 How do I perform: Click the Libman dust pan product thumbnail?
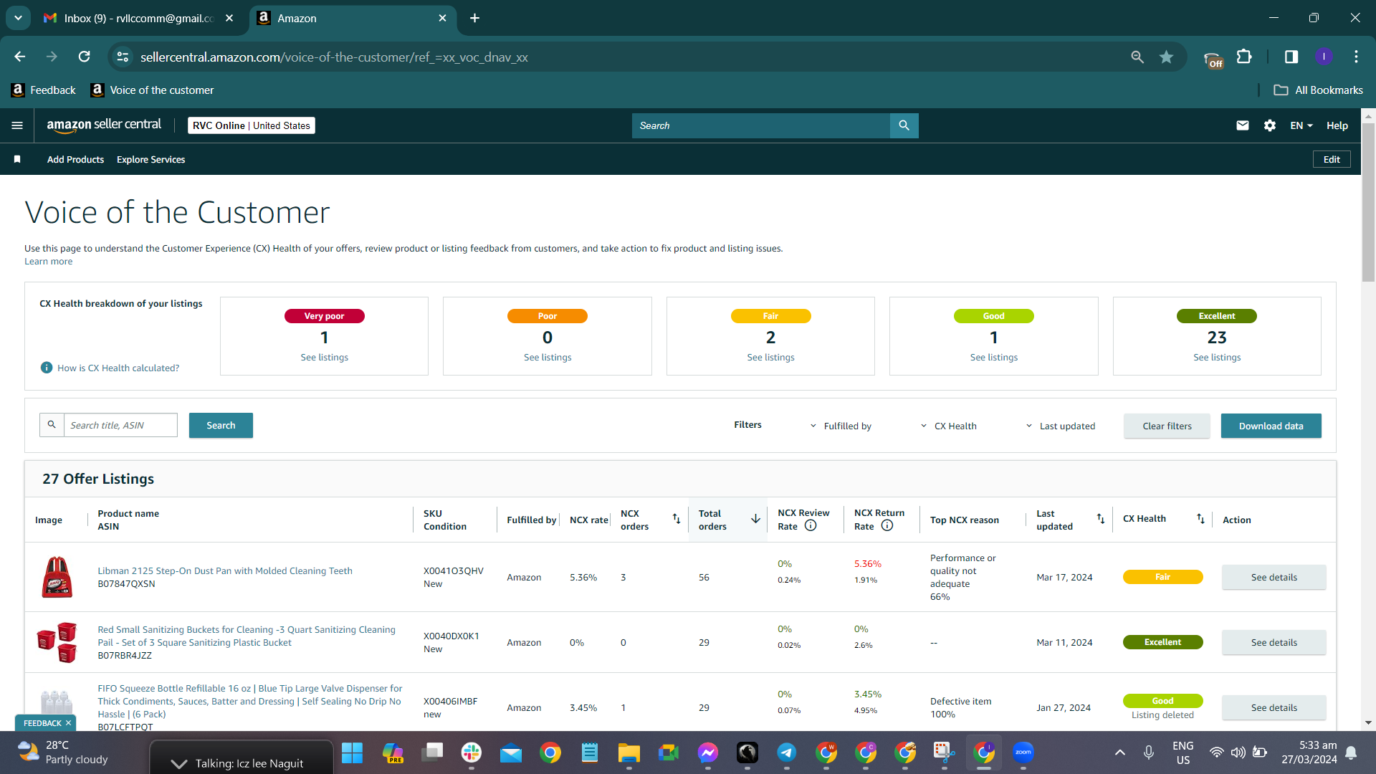point(57,577)
